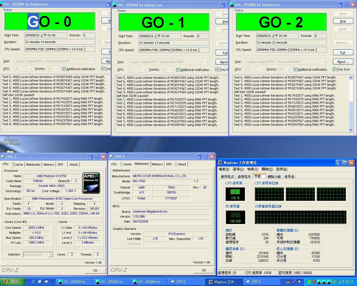The width and height of the screenshot is (357, 286).
Task: Switch to About tab in CPU-Z Mainboard window
Action: [x=182, y=164]
